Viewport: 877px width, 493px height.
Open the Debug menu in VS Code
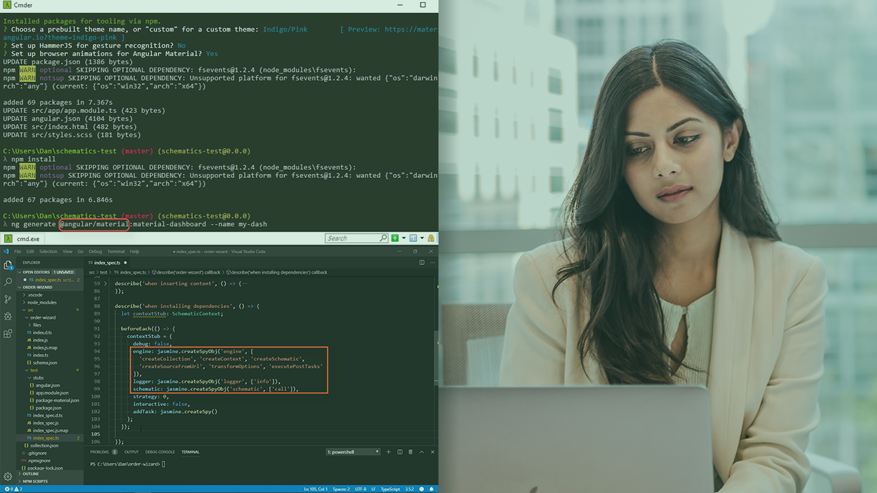coord(95,251)
